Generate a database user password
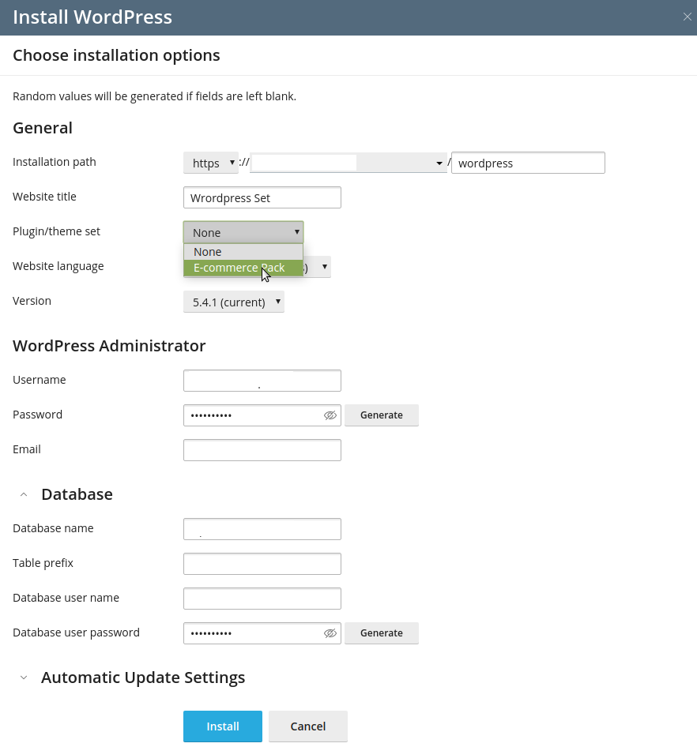 (x=381, y=633)
